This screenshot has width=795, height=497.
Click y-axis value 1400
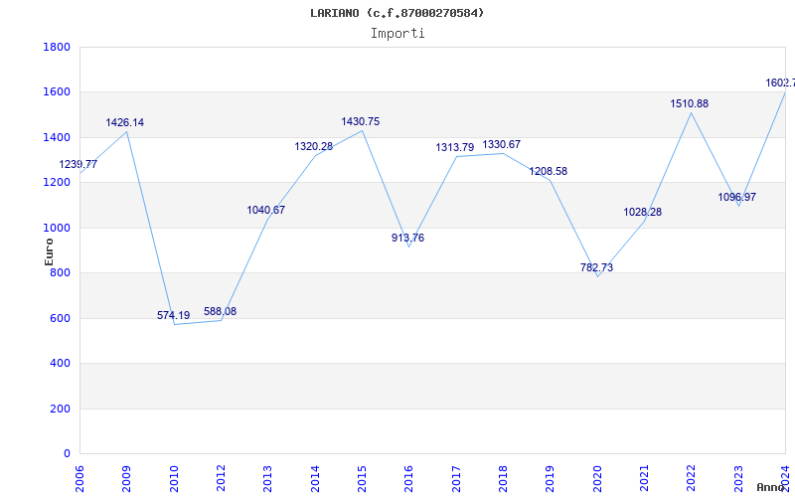pos(57,138)
